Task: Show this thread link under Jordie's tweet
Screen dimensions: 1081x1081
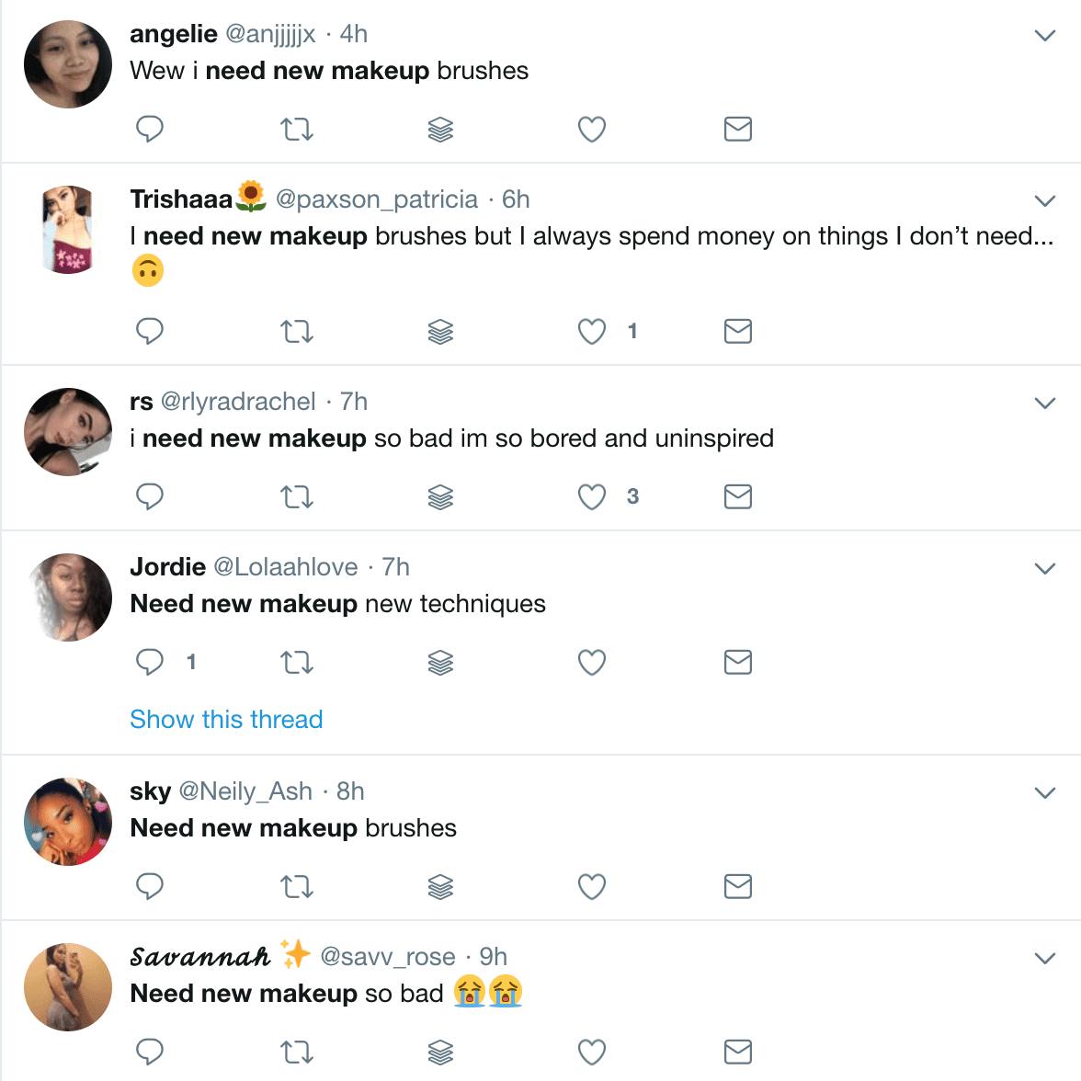Action: click(226, 719)
